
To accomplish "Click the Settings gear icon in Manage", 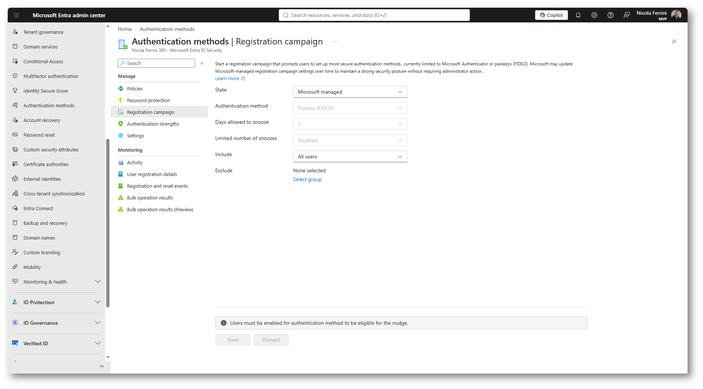I will [x=120, y=136].
